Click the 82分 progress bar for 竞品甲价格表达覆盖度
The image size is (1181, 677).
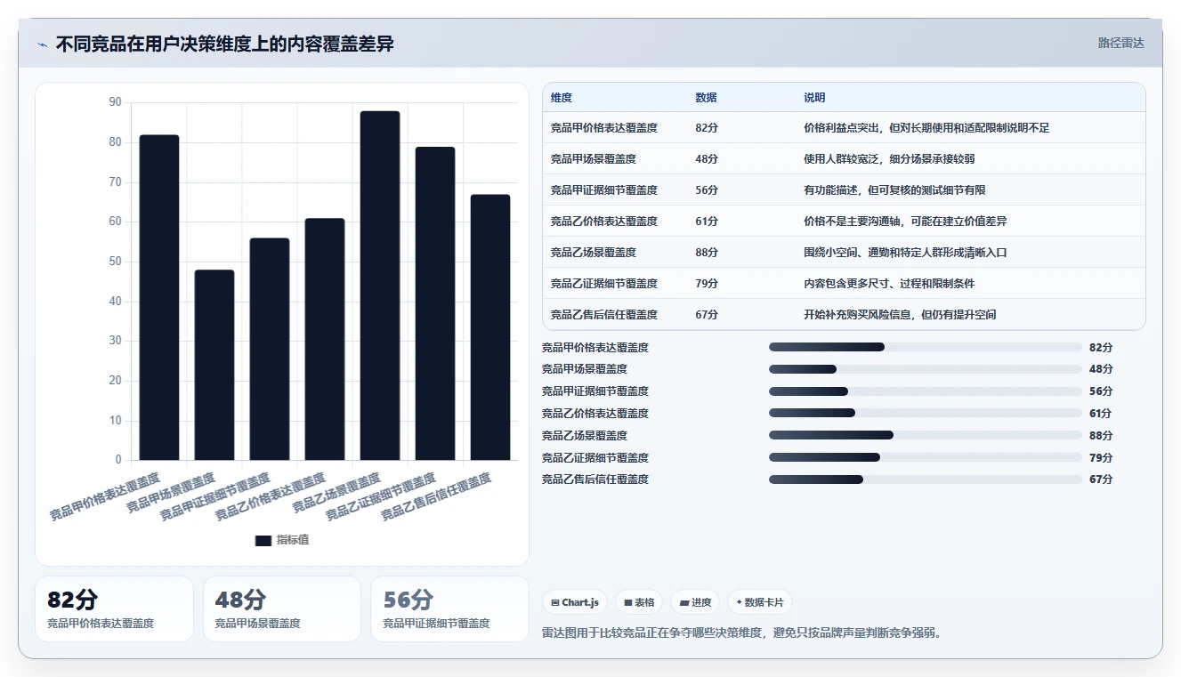pyautogui.click(x=926, y=347)
